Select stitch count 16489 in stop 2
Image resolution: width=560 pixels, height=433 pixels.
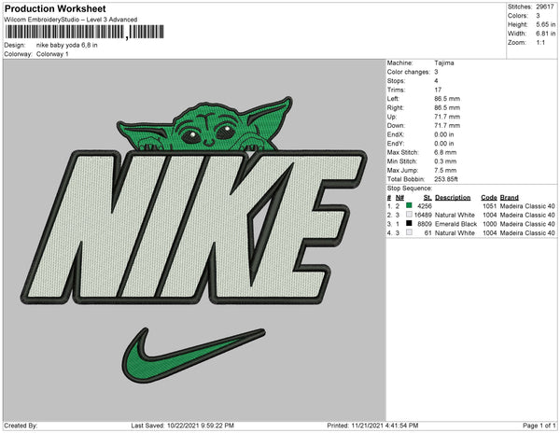coord(423,215)
